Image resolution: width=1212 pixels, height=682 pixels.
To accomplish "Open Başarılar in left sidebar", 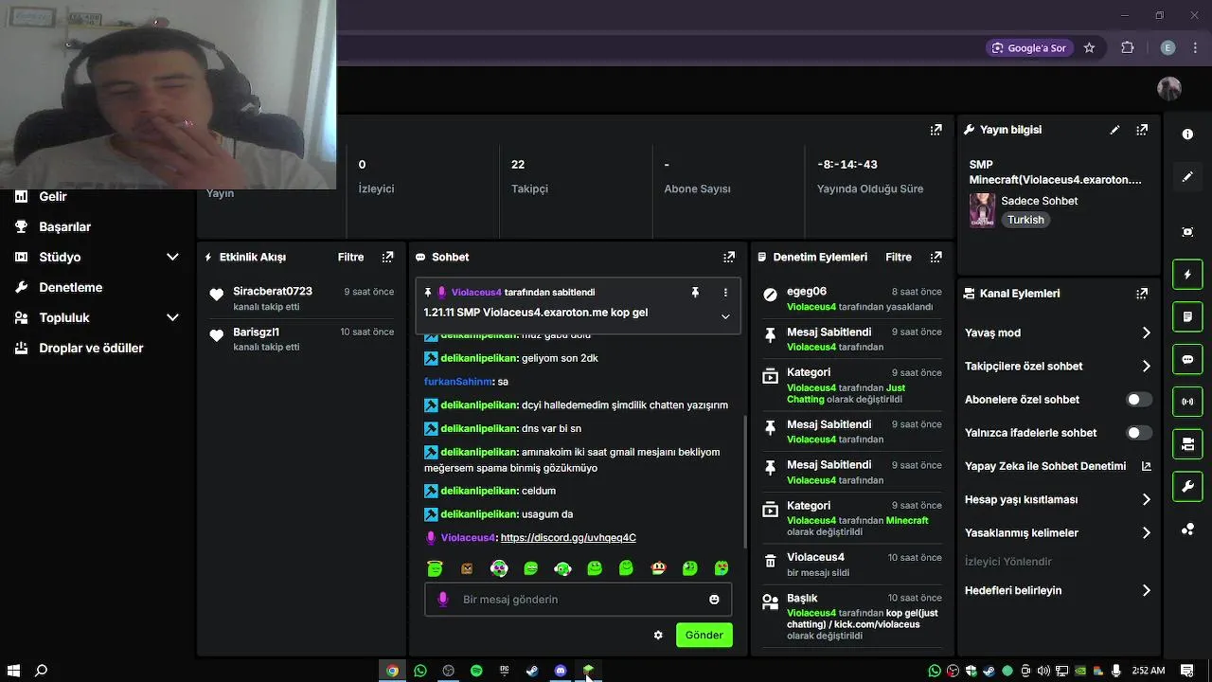I will click(x=64, y=226).
